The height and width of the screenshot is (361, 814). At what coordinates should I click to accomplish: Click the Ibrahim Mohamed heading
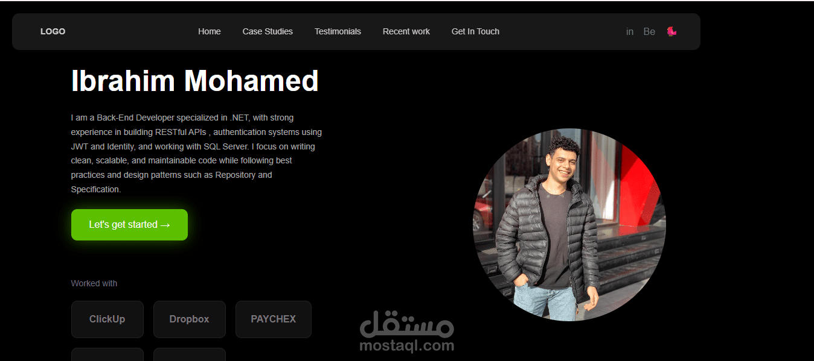coord(194,81)
